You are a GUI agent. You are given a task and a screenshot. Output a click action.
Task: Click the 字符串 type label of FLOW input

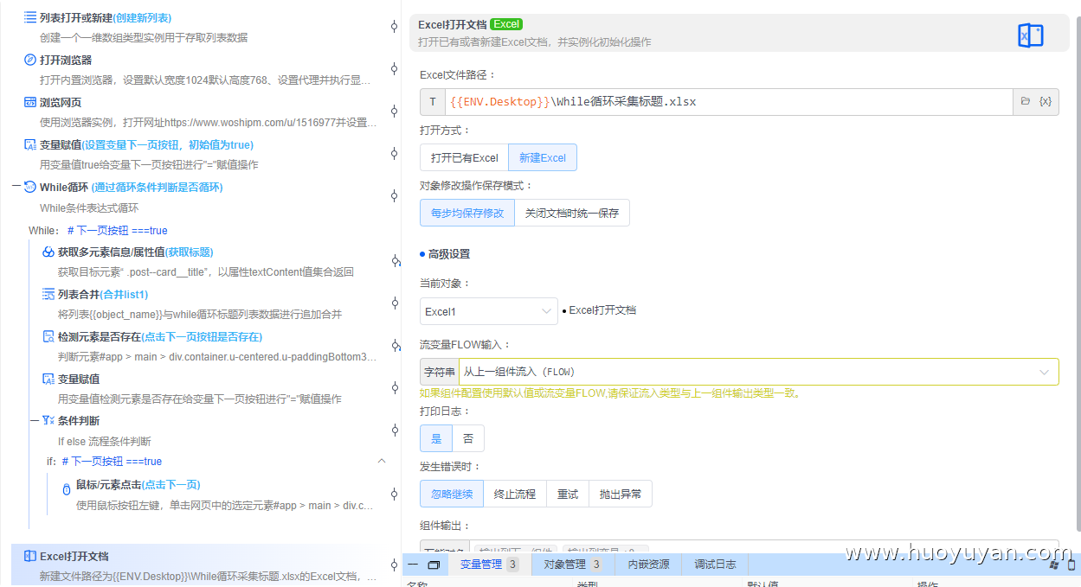440,372
